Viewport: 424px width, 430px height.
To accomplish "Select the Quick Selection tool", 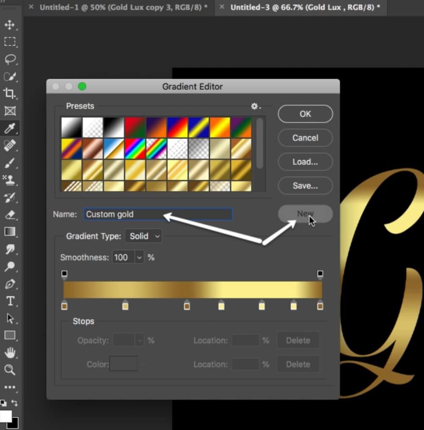I will coord(10,76).
